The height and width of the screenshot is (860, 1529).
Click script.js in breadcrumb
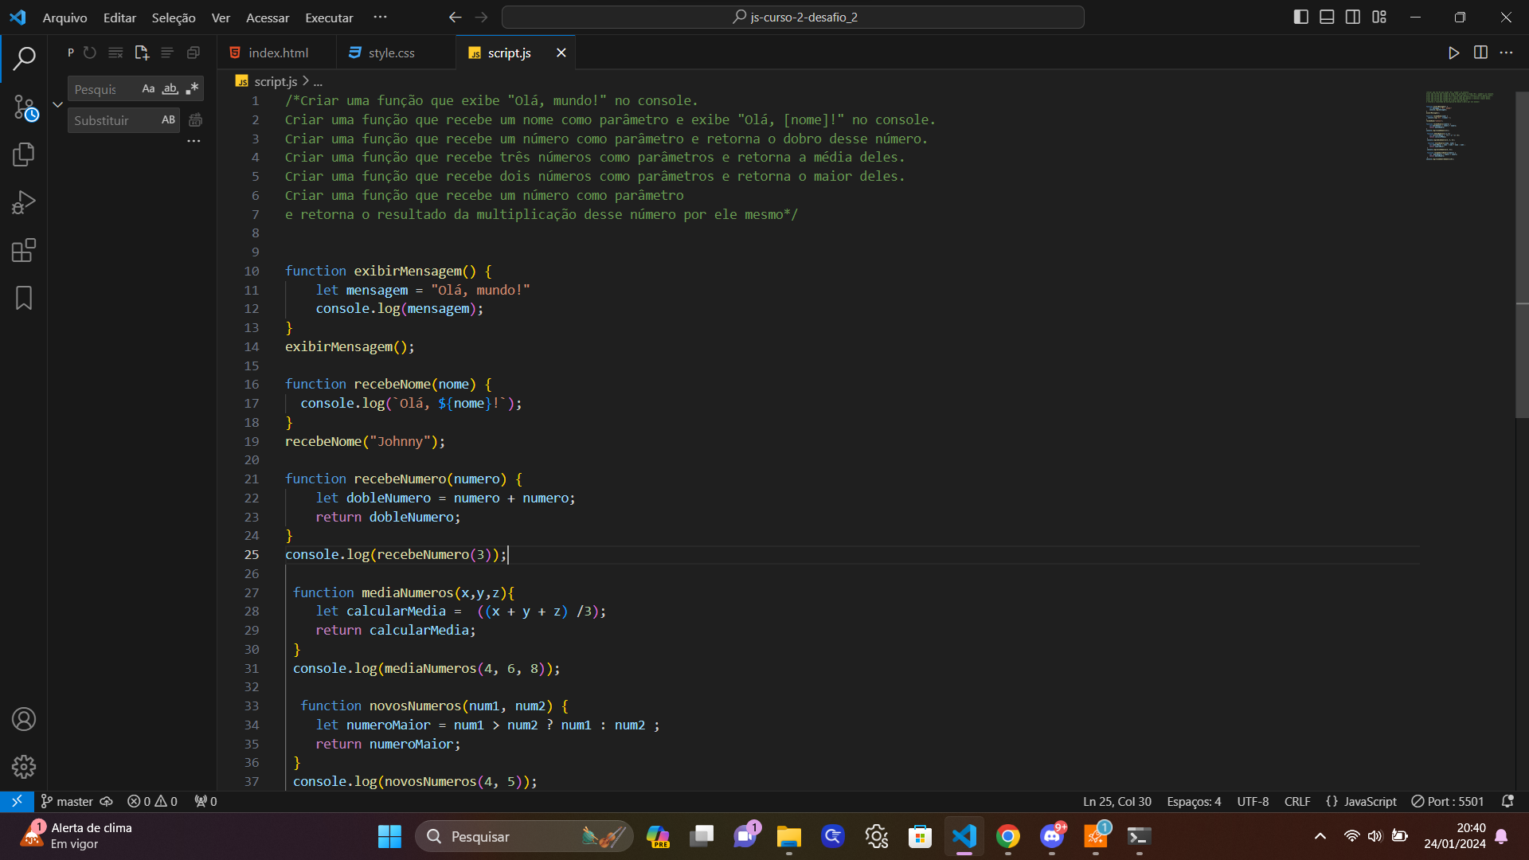click(x=275, y=81)
